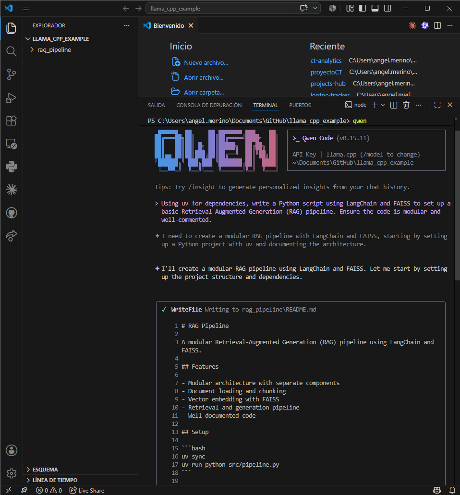Image resolution: width=460 pixels, height=495 pixels.
Task: Open the GitHub view in activity bar
Action: point(12,213)
